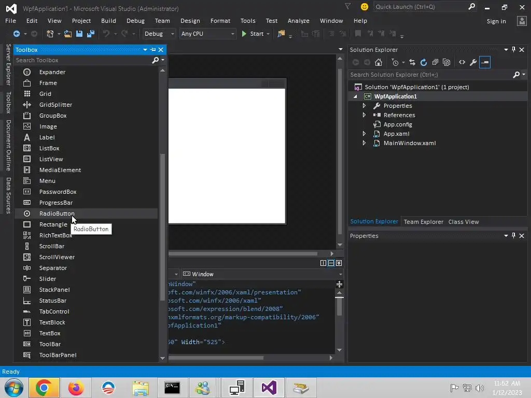Open the Analyze menu

pyautogui.click(x=298, y=21)
